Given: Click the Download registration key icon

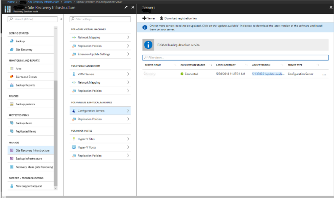Looking at the screenshot, I should pyautogui.click(x=162, y=18).
